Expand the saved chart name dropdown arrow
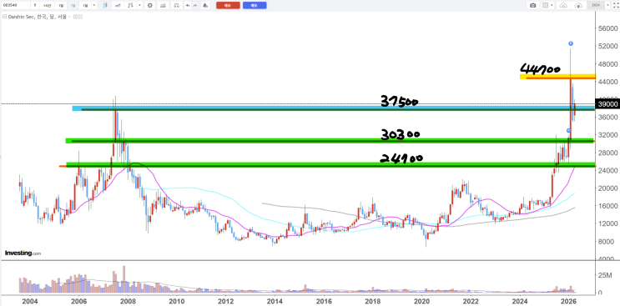 (x=607, y=5)
